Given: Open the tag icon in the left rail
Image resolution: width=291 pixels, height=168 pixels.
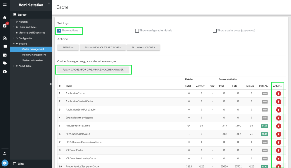Looking at the screenshot, I should click(5, 63).
